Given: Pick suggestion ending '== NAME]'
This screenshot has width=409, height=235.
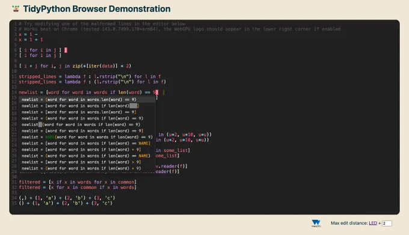Looking at the screenshot, I should click(x=87, y=143).
